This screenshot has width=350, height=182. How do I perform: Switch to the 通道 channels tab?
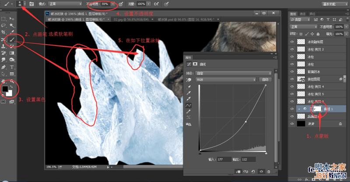pyautogui.click(x=302, y=14)
